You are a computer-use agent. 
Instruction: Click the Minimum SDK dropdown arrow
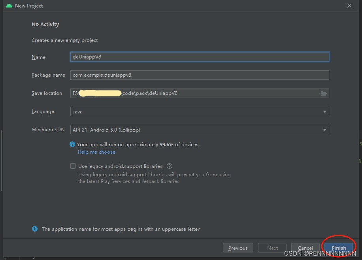click(325, 130)
